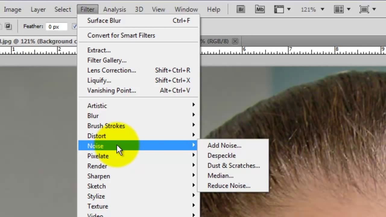This screenshot has width=386, height=217.
Task: Toggle the Anti-alias checkbox beside Feather
Action: 74,27
